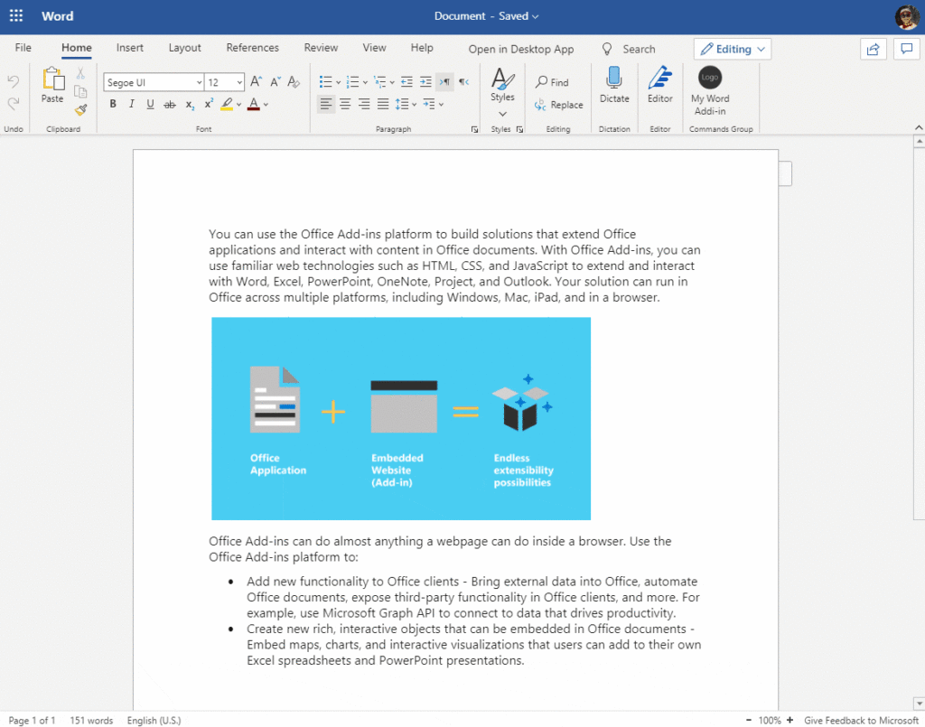The width and height of the screenshot is (925, 727).
Task: Open the Editing mode dropdown
Action: [x=732, y=49]
